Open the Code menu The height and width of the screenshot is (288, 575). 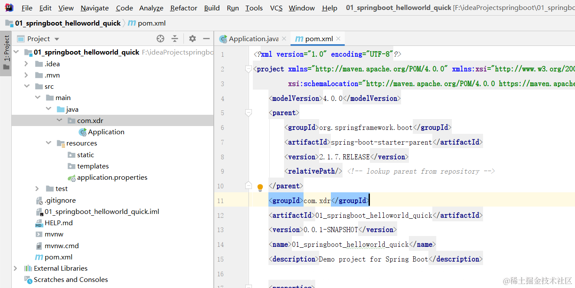(124, 8)
